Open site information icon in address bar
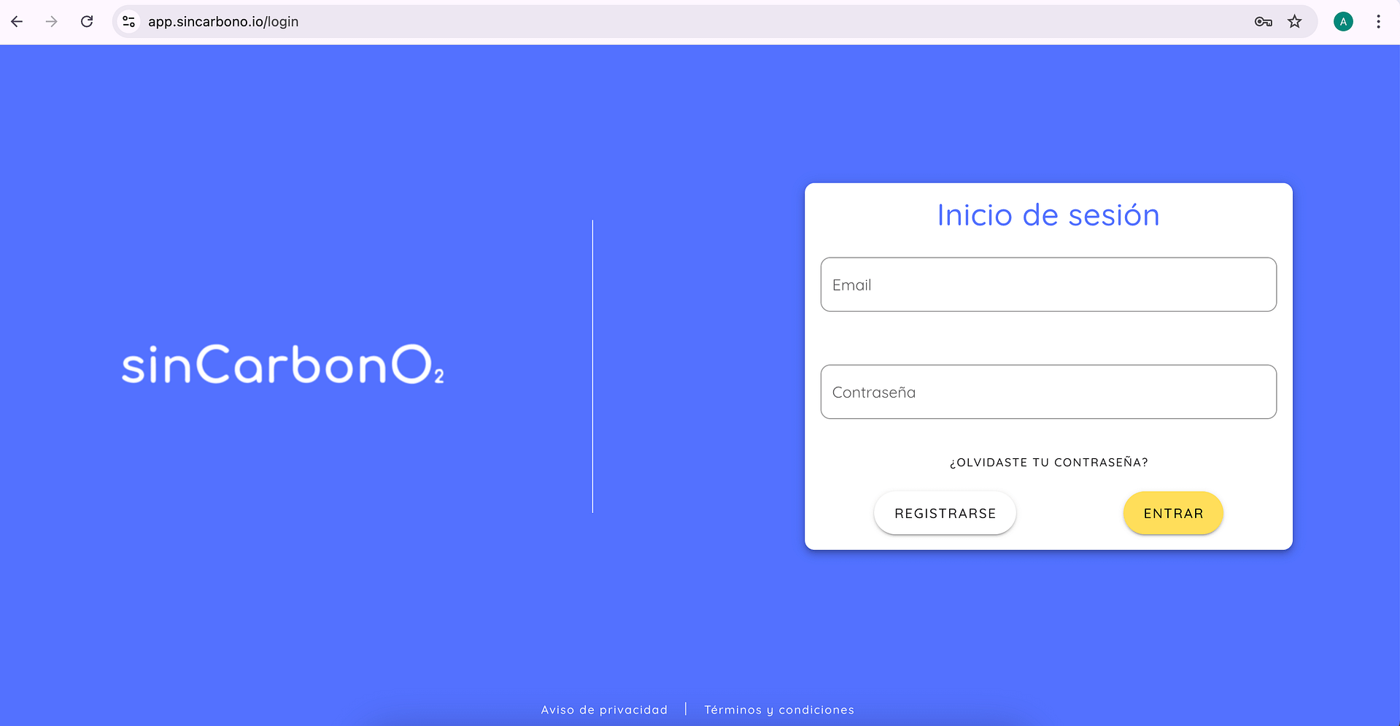The width and height of the screenshot is (1400, 726). [x=129, y=22]
